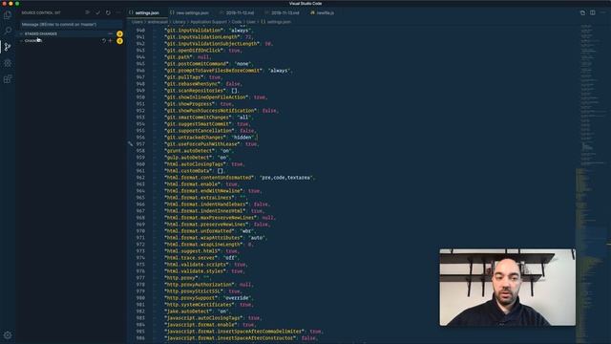Open the Manage gear menu
The image size is (611, 344).
pyautogui.click(x=8, y=335)
